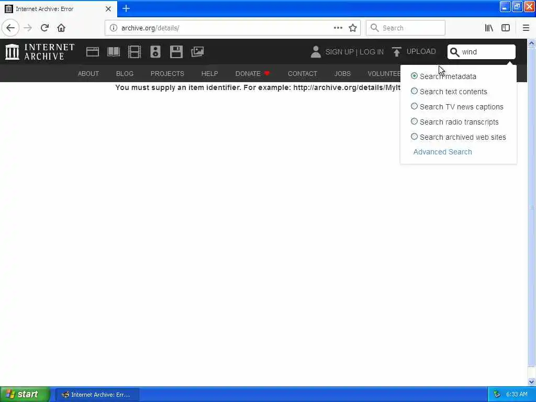This screenshot has width=536, height=402.
Task: Open the HELP menu item
Action: [209, 73]
